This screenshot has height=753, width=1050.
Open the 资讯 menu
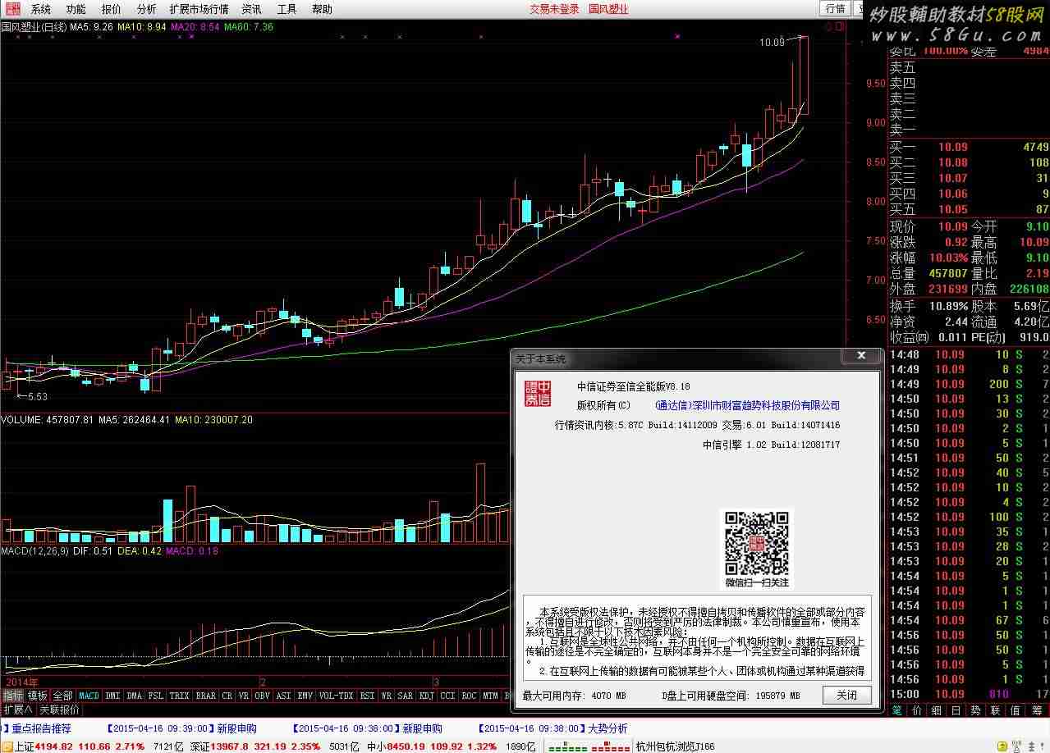(x=251, y=9)
